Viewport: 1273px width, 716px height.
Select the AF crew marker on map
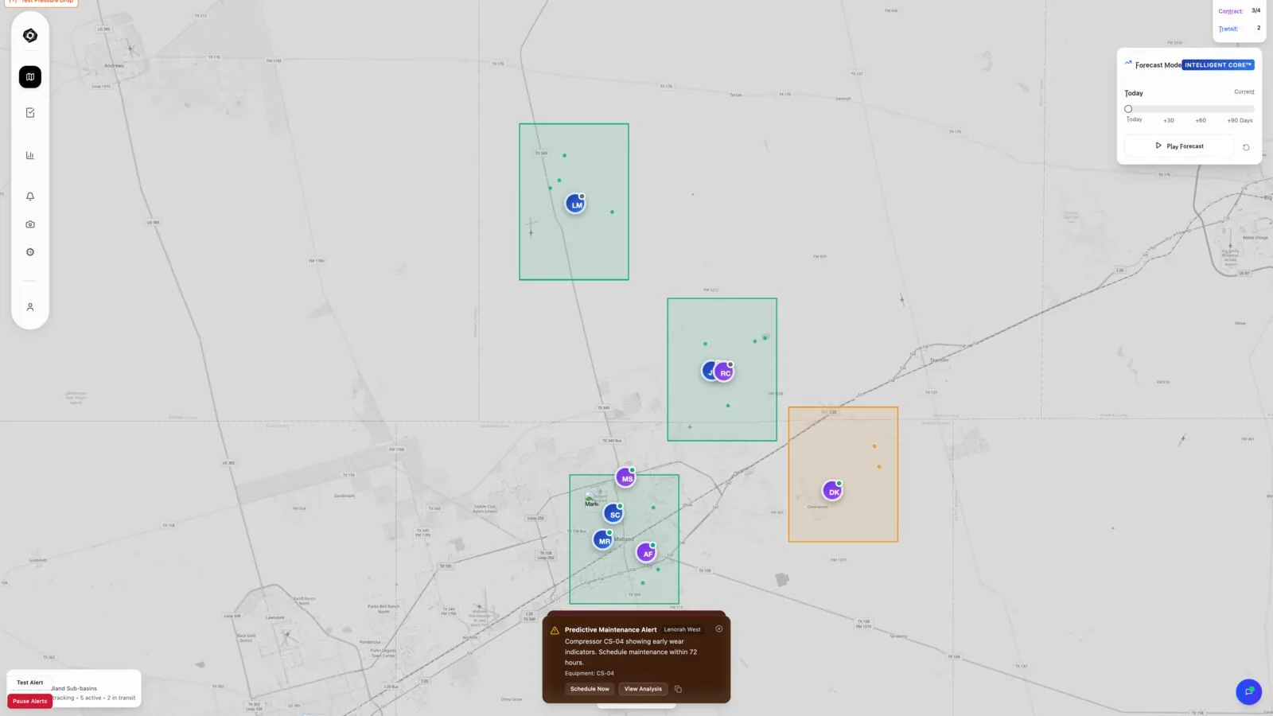click(647, 553)
